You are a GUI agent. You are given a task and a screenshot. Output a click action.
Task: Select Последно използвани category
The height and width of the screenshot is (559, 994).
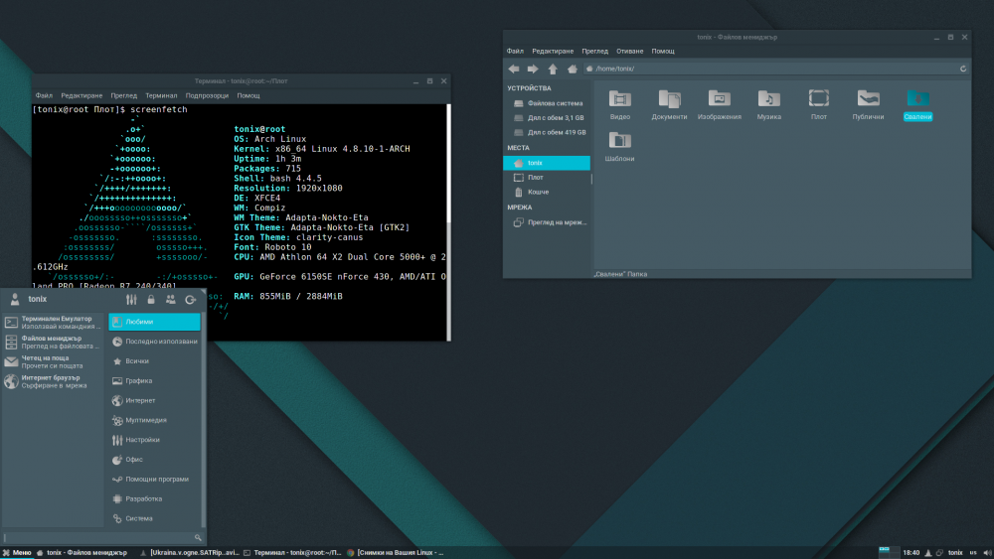(154, 342)
